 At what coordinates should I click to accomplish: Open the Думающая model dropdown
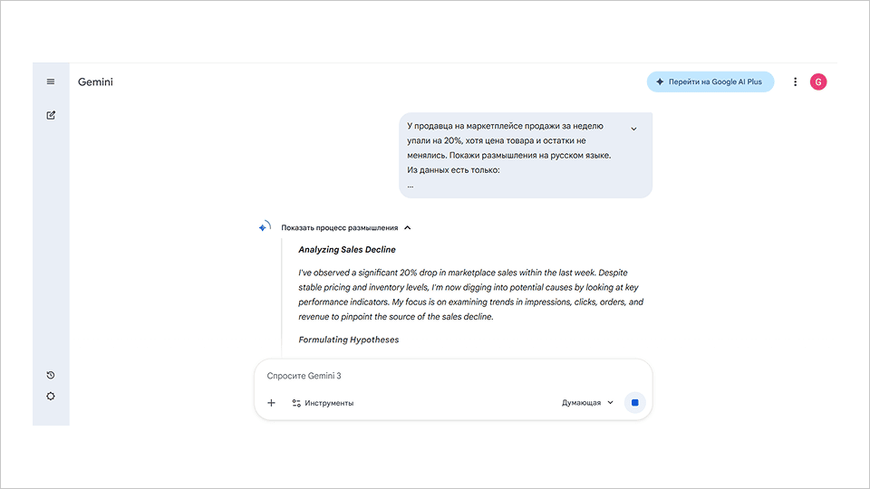[x=587, y=403]
